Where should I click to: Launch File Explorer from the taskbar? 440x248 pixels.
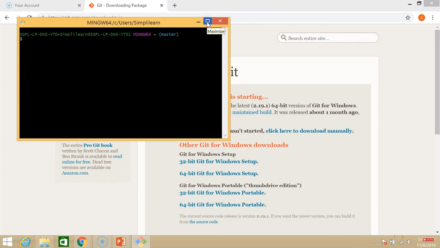click(44, 242)
